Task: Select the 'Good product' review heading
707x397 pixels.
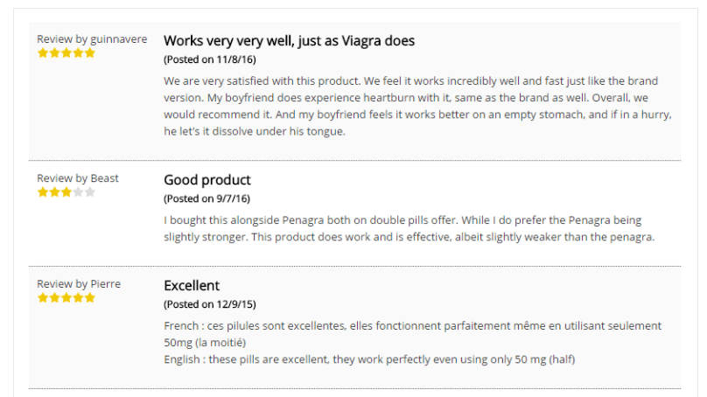Action: click(x=207, y=180)
